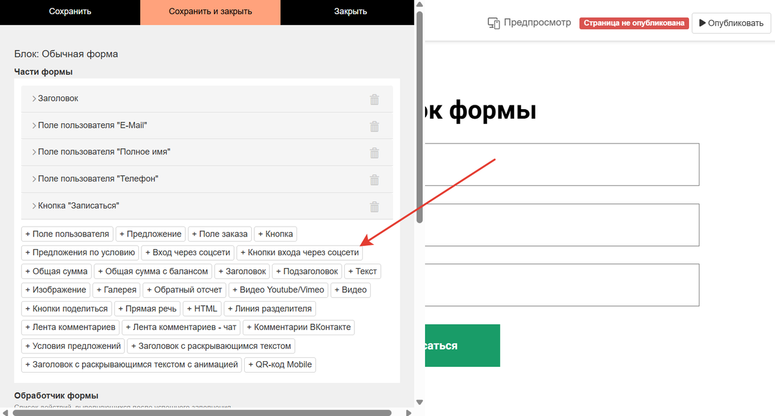Click second input field in form preview

coord(561,225)
